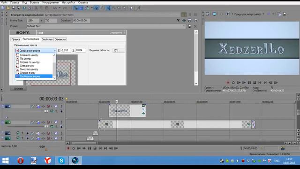The image size is (300, 169).
Task: Adjust the track 5 level slider
Action: click(46, 126)
